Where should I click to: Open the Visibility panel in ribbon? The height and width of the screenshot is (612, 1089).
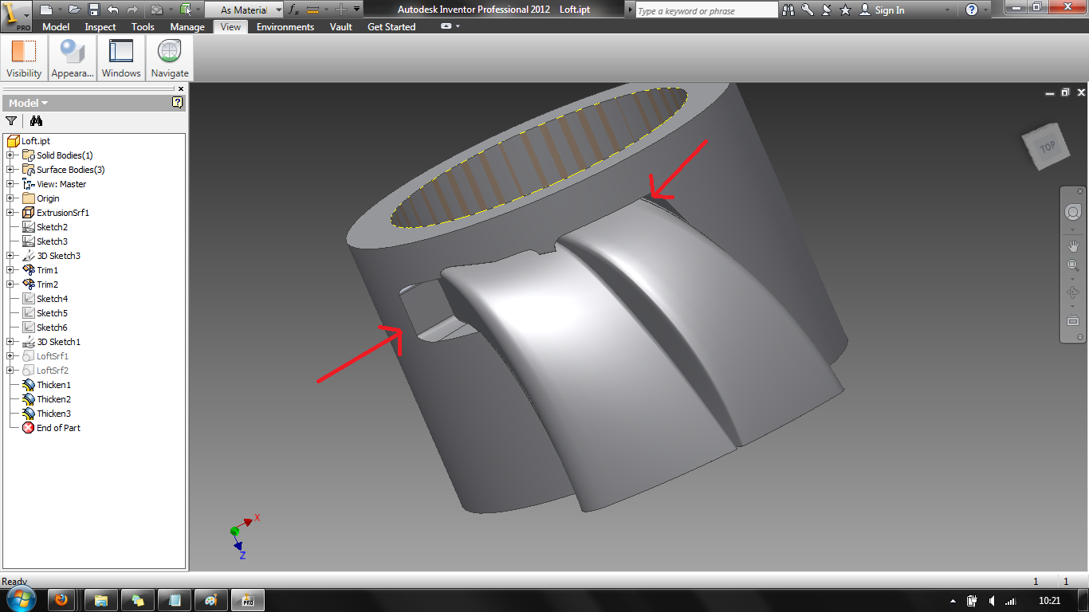click(x=24, y=58)
